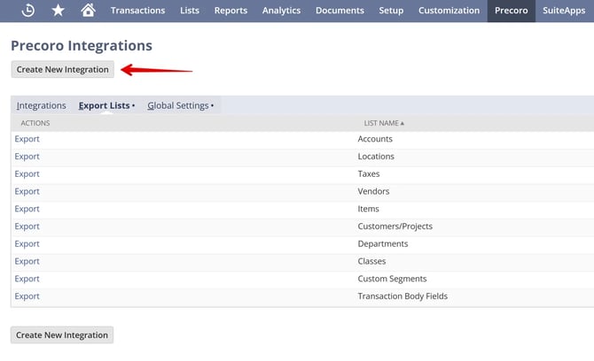594x361 pixels.
Task: Click Export for Customers/Projects
Action: (27, 227)
